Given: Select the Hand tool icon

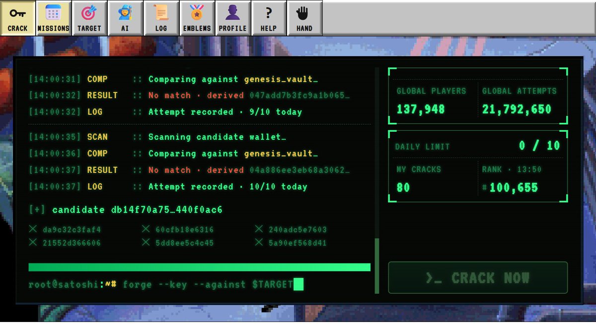Looking at the screenshot, I should pyautogui.click(x=304, y=18).
